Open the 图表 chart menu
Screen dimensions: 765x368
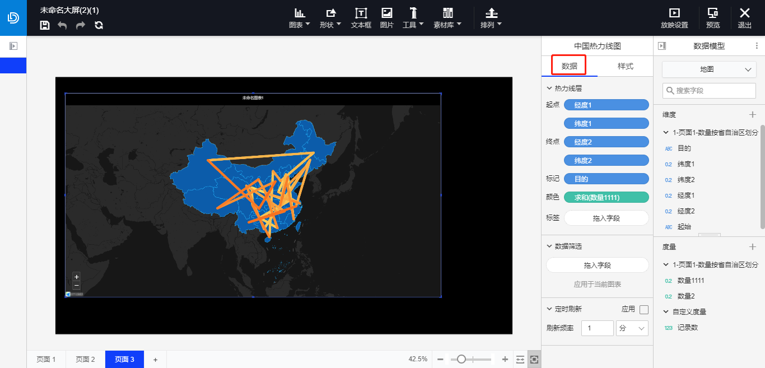click(300, 18)
